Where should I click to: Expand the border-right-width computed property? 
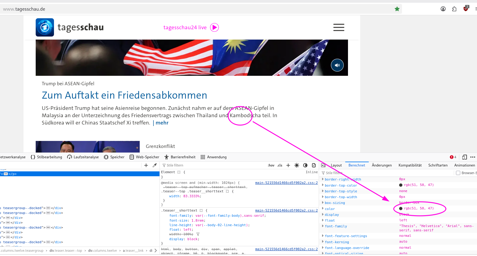pos(323,179)
